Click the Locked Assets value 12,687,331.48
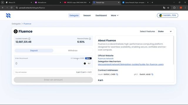The height and width of the screenshot is (105, 188). point(23,42)
